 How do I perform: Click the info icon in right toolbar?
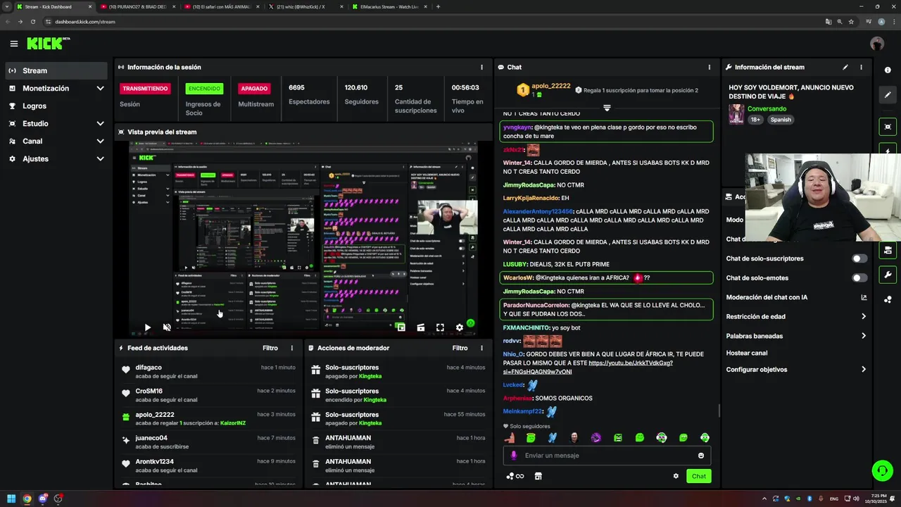pos(888,70)
